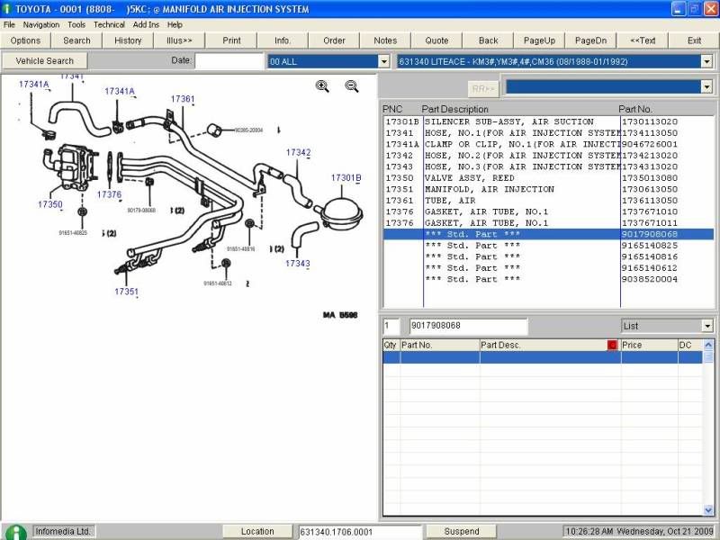Select the Std. Part row 9165140825
The width and height of the screenshot is (720, 540).
coord(548,246)
